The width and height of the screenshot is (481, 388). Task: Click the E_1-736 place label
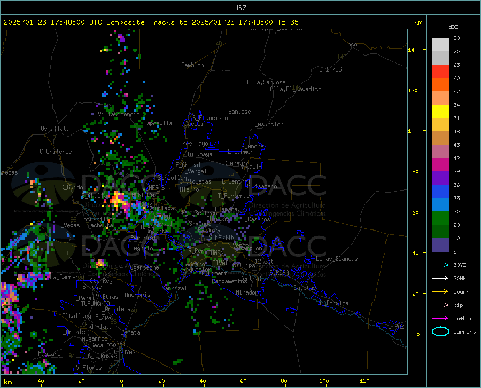click(330, 69)
